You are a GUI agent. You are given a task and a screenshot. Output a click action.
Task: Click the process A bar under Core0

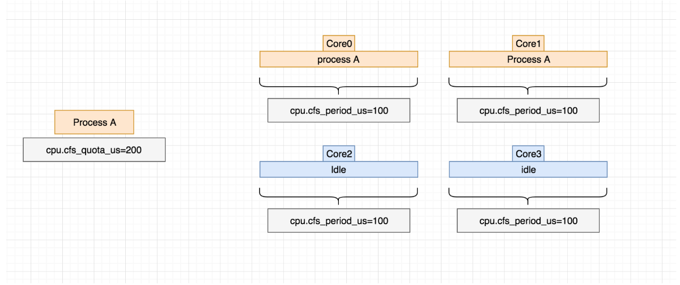pos(339,59)
